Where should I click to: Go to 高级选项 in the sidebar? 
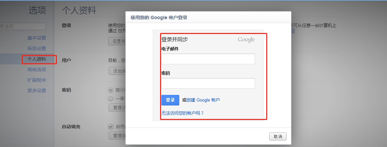pyautogui.click(x=36, y=70)
